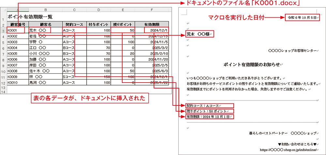This screenshot has height=155, width=326.
Task: Select column E header in Excel
Action: pos(123,10)
